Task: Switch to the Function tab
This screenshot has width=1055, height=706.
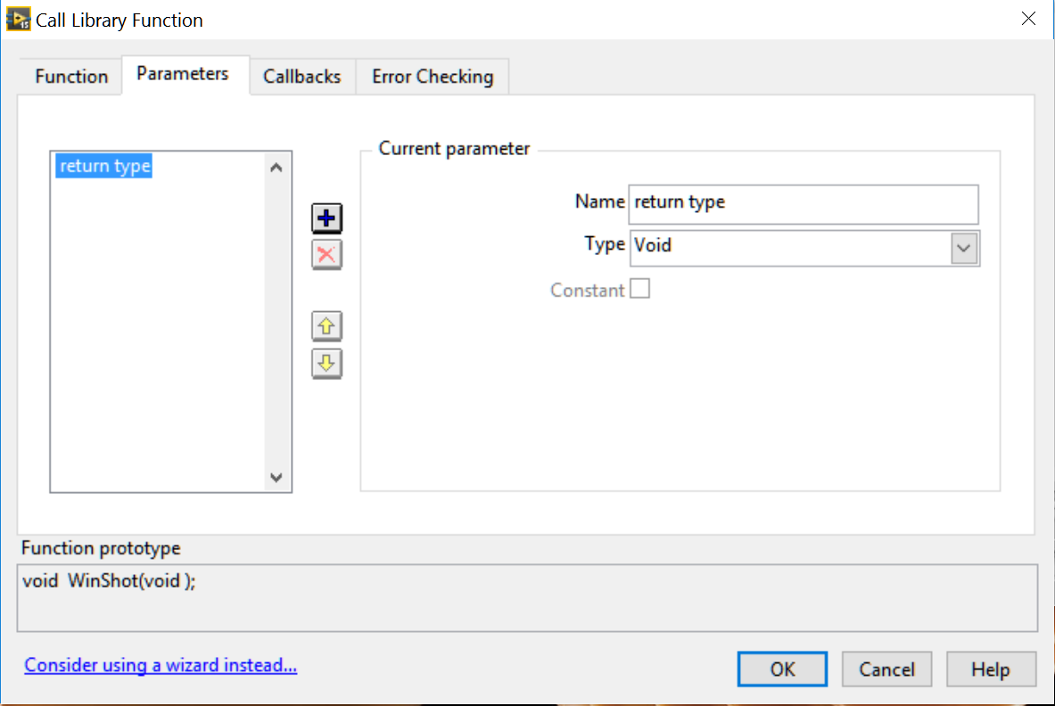Action: pyautogui.click(x=71, y=77)
